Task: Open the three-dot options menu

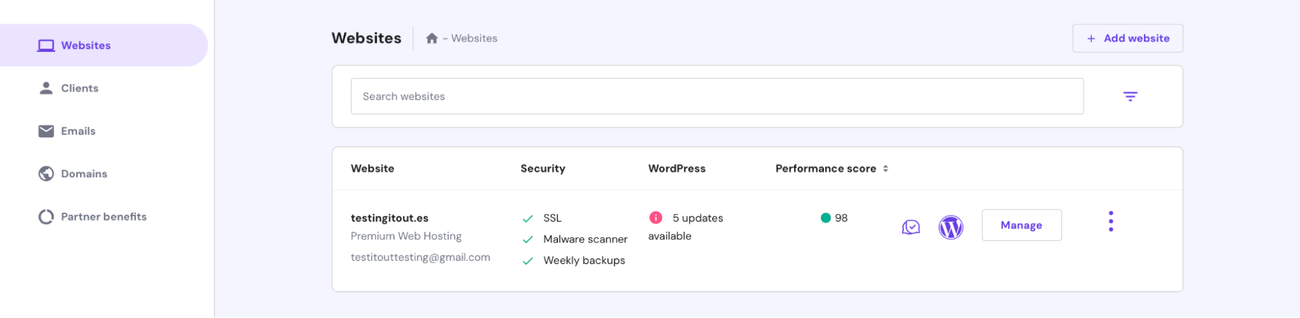Action: pyautogui.click(x=1110, y=222)
